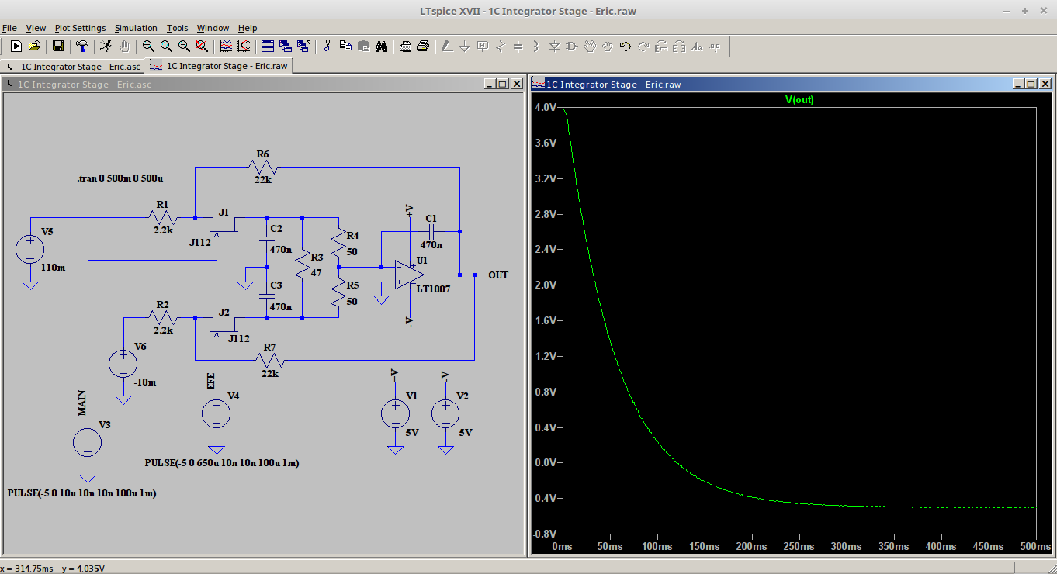Open the Control Panel hammer icon
Image resolution: width=1057 pixels, height=574 pixels.
(x=81, y=47)
